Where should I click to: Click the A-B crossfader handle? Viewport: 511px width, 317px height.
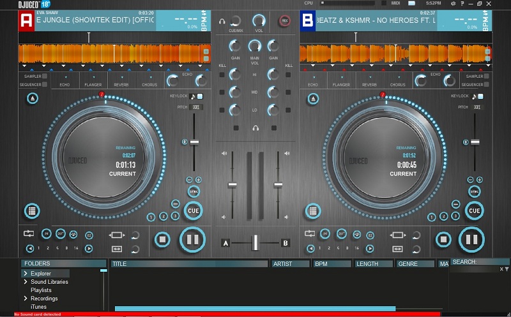click(255, 242)
